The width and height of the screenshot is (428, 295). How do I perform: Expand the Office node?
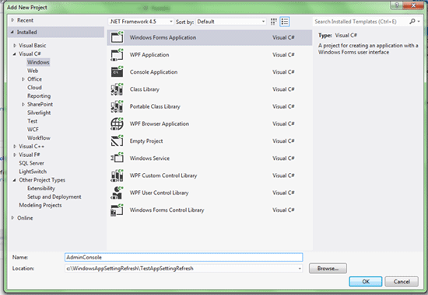(x=23, y=79)
